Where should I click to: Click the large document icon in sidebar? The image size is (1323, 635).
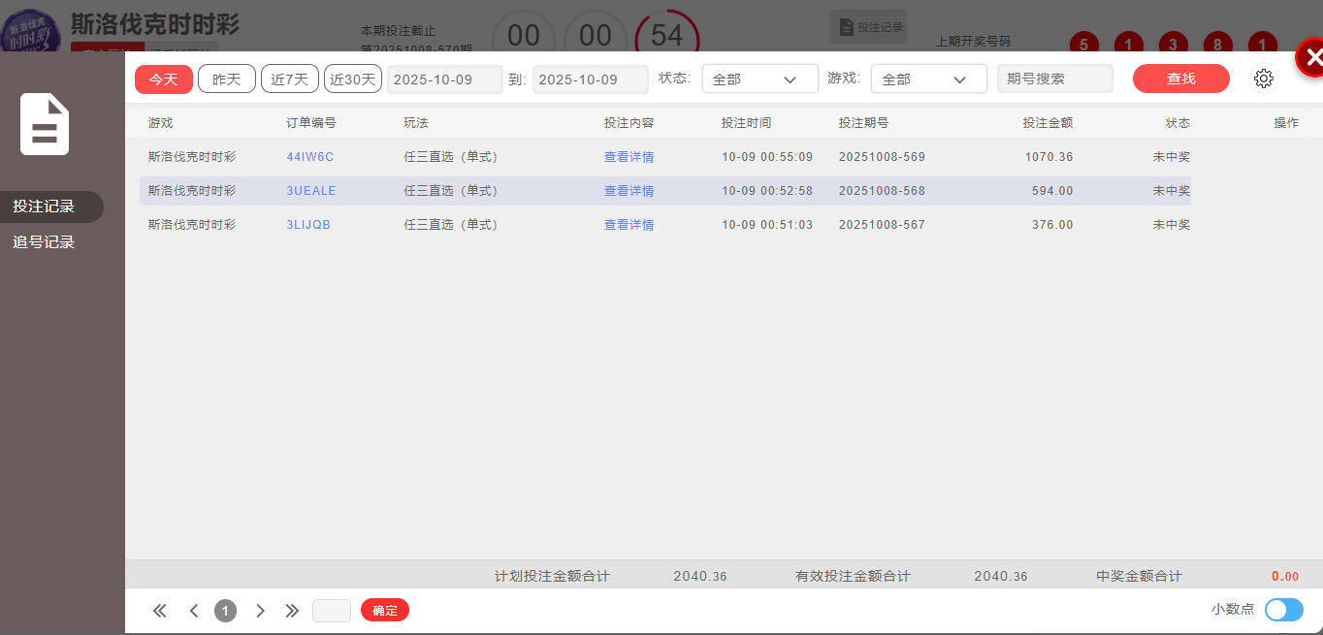click(x=45, y=124)
